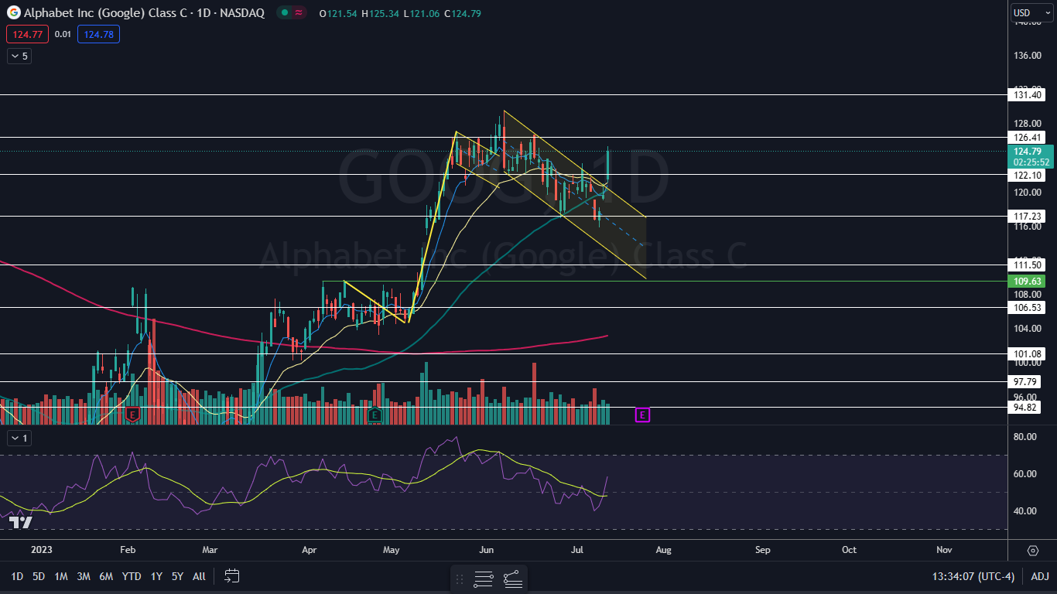Switch range to 1M

click(x=61, y=576)
